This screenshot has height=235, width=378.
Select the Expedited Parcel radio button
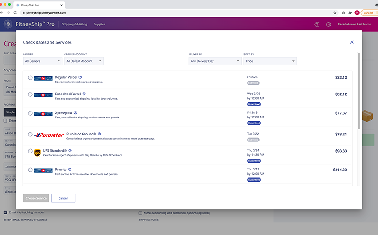(x=30, y=94)
